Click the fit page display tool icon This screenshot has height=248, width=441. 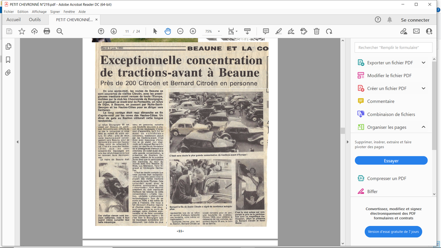pos(231,31)
